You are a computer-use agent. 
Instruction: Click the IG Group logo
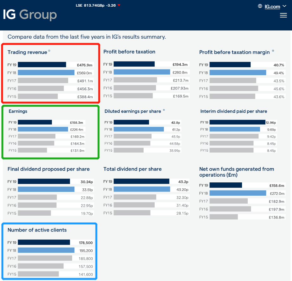click(x=30, y=15)
